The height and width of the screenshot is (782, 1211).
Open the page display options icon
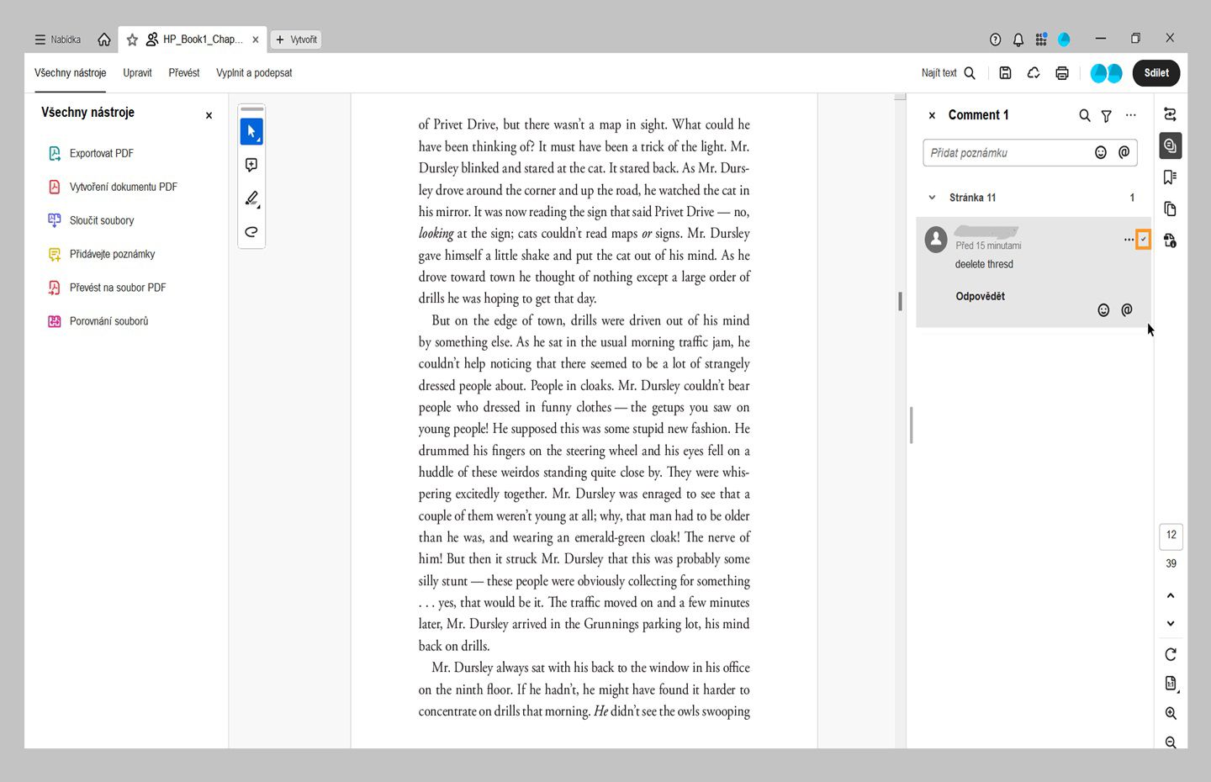pos(1171,684)
